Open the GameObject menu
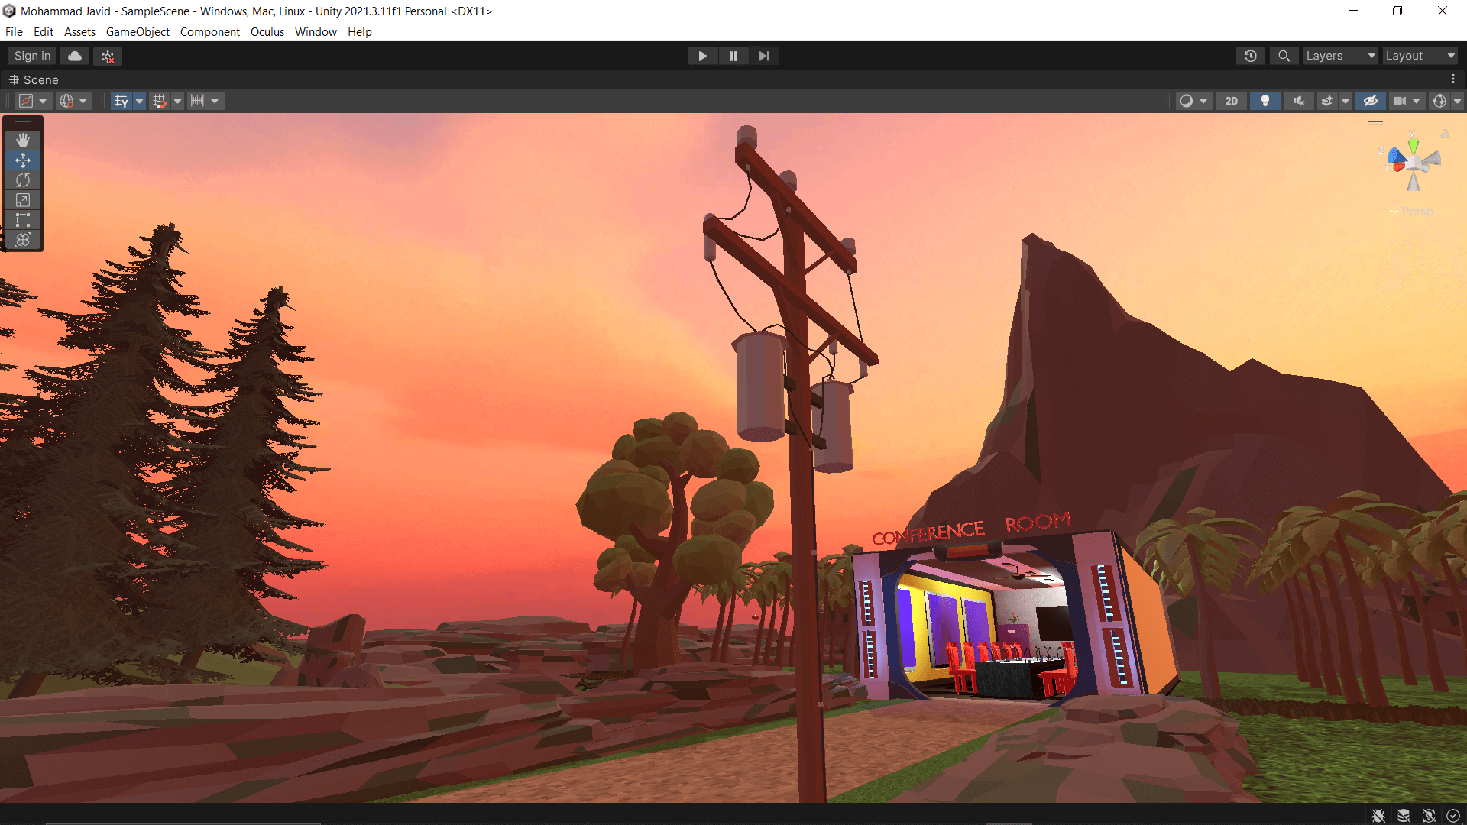Screen dimensions: 1467x825 click(138, 32)
